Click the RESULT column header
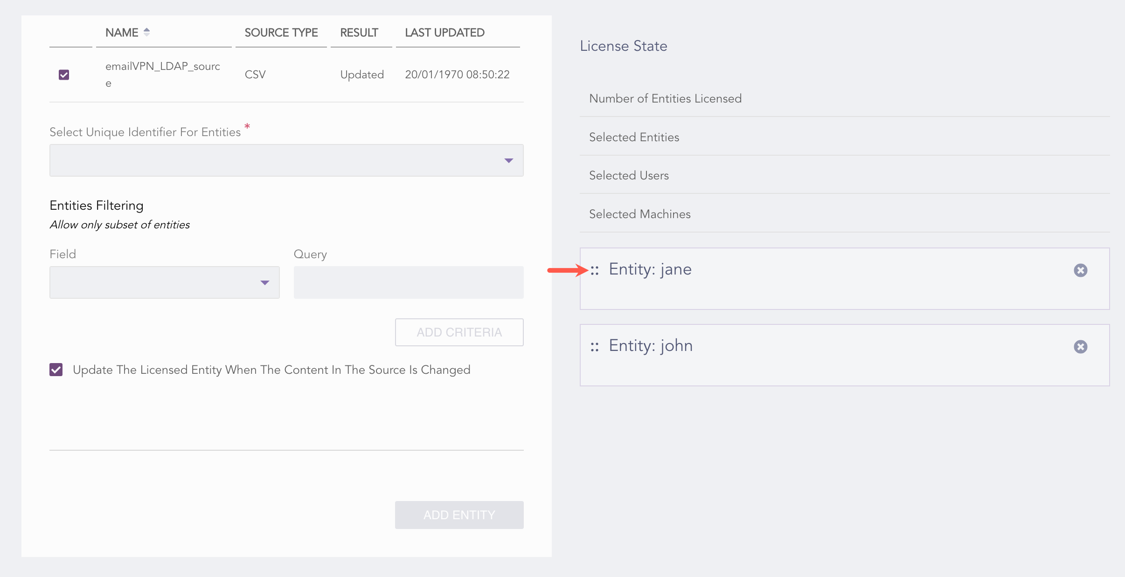Image resolution: width=1125 pixels, height=577 pixels. (x=359, y=33)
